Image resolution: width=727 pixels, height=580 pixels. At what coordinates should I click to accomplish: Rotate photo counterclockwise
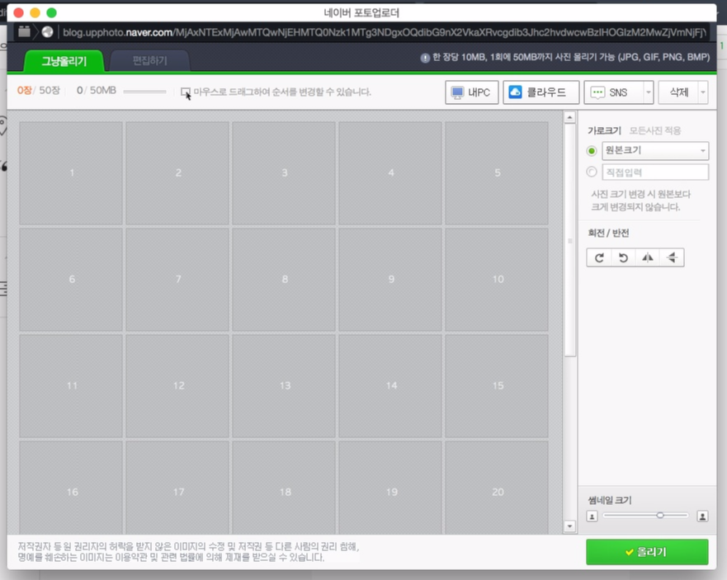(623, 257)
